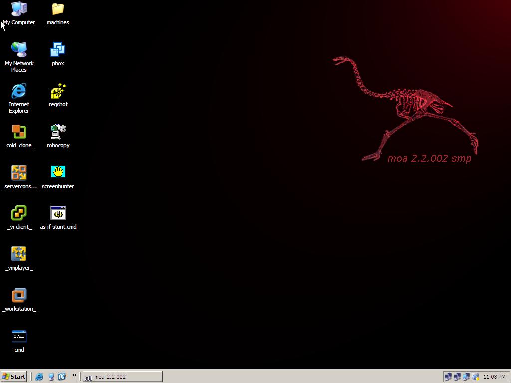Expand the Quick Launch overflow chevron
This screenshot has height=383, width=511.
(x=74, y=375)
